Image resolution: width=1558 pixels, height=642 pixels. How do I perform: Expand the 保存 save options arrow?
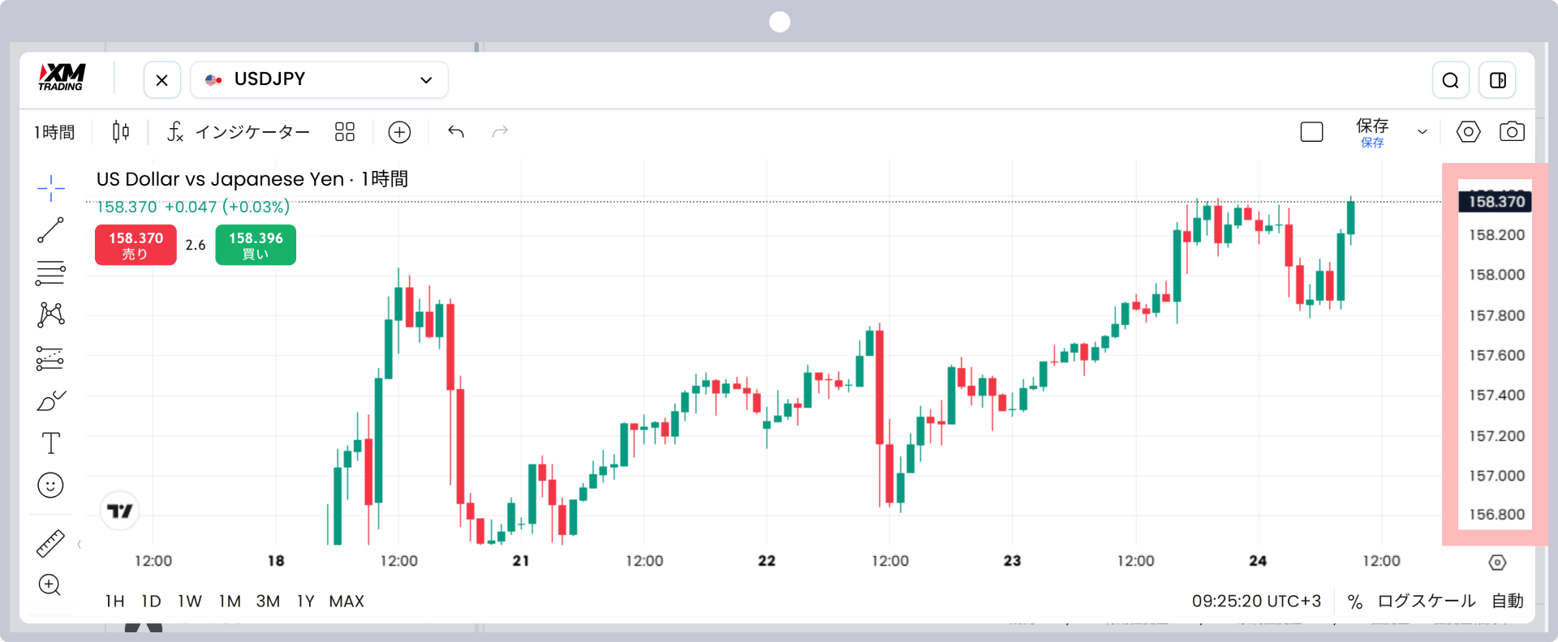[x=1422, y=131]
